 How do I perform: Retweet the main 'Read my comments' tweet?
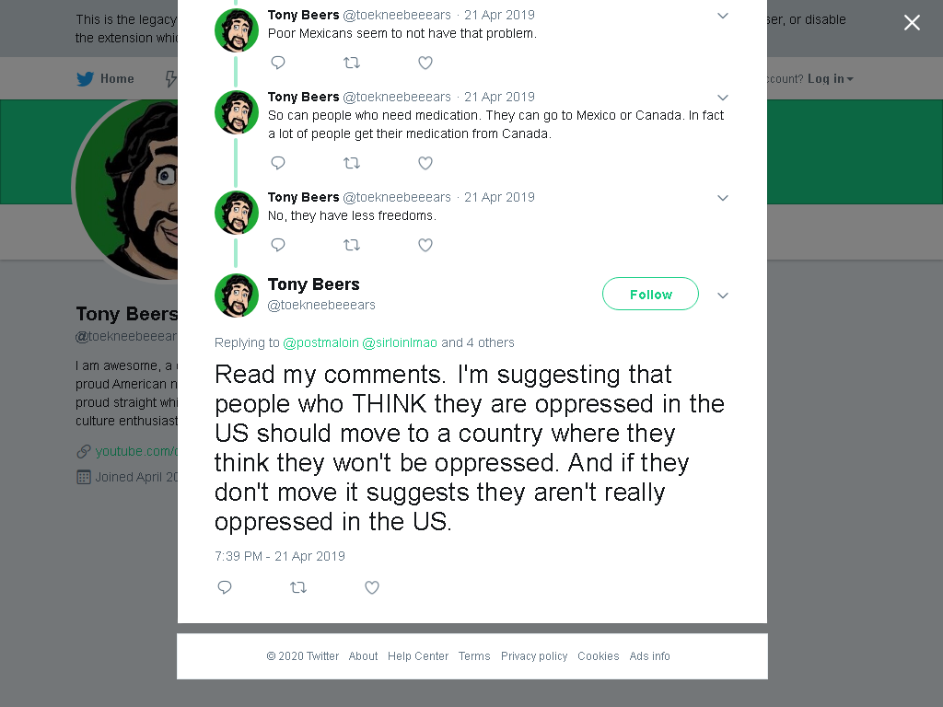point(298,587)
